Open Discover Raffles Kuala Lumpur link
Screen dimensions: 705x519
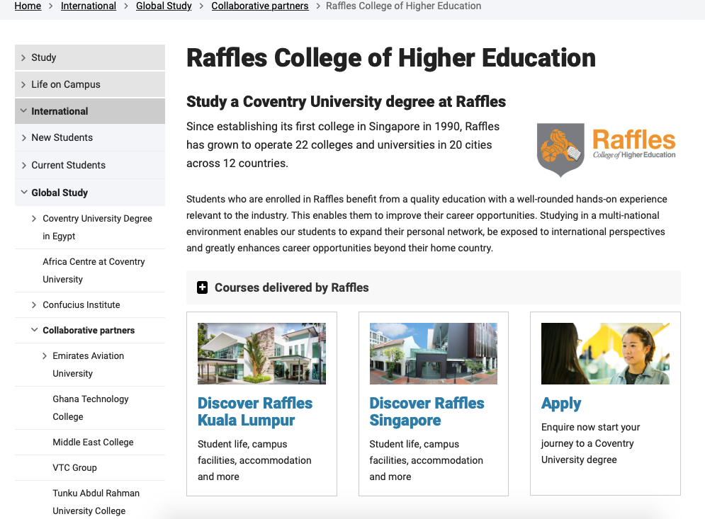click(255, 411)
